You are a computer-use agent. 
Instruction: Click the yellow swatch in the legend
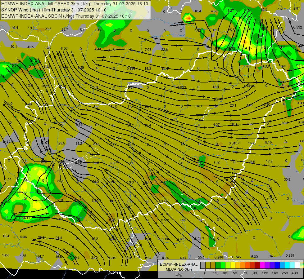[x=233, y=265]
